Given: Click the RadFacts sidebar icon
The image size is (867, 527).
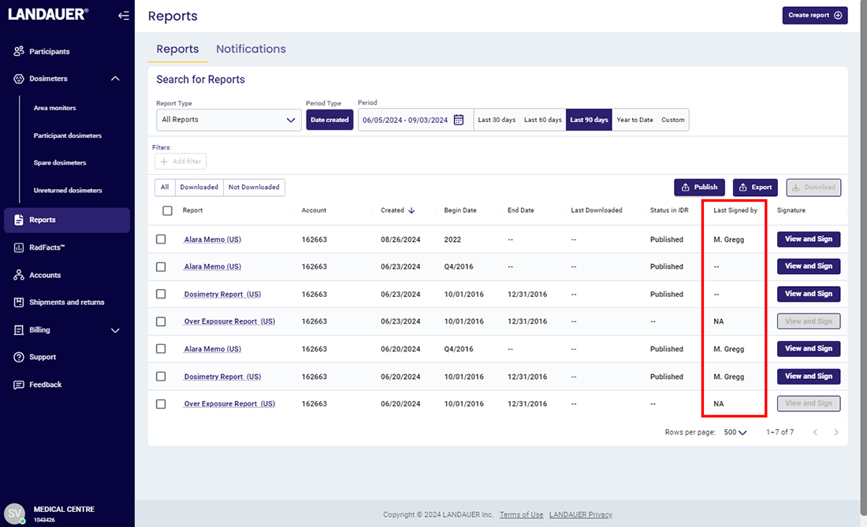Looking at the screenshot, I should pyautogui.click(x=19, y=247).
